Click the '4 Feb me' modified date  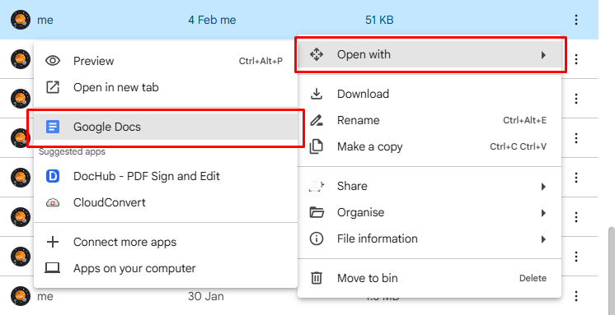coord(212,20)
